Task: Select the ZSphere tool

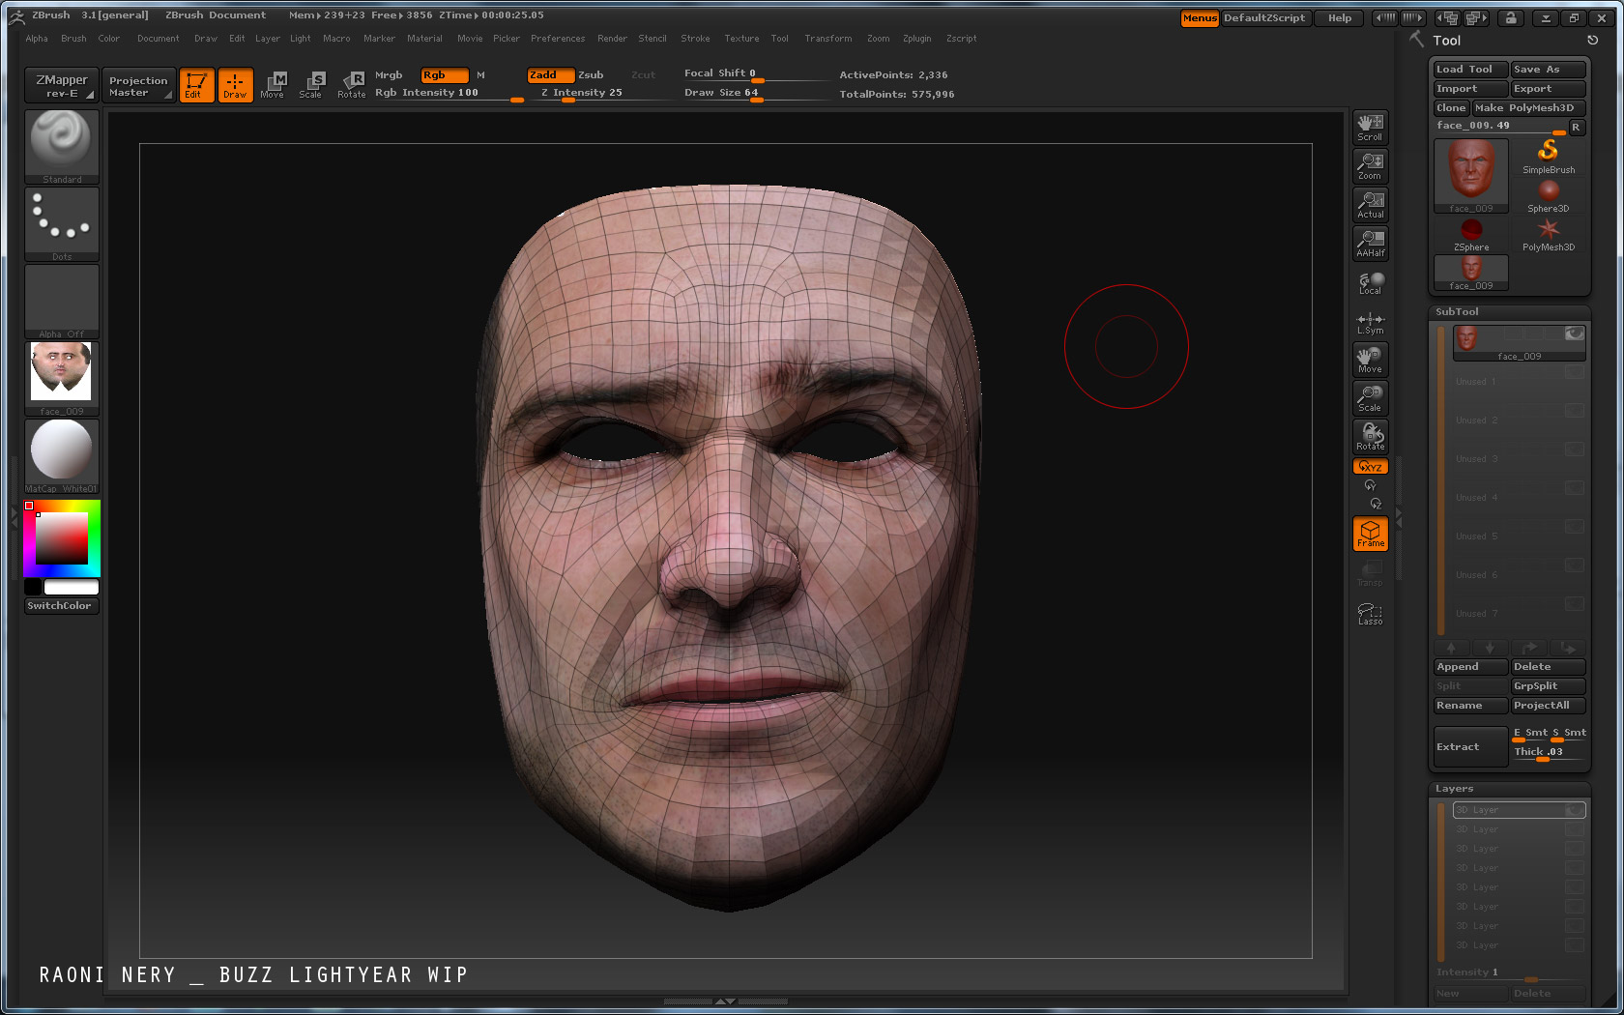Action: [x=1471, y=234]
